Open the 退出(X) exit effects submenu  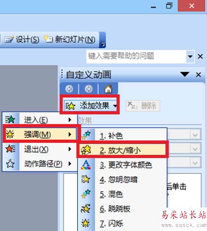(40, 149)
